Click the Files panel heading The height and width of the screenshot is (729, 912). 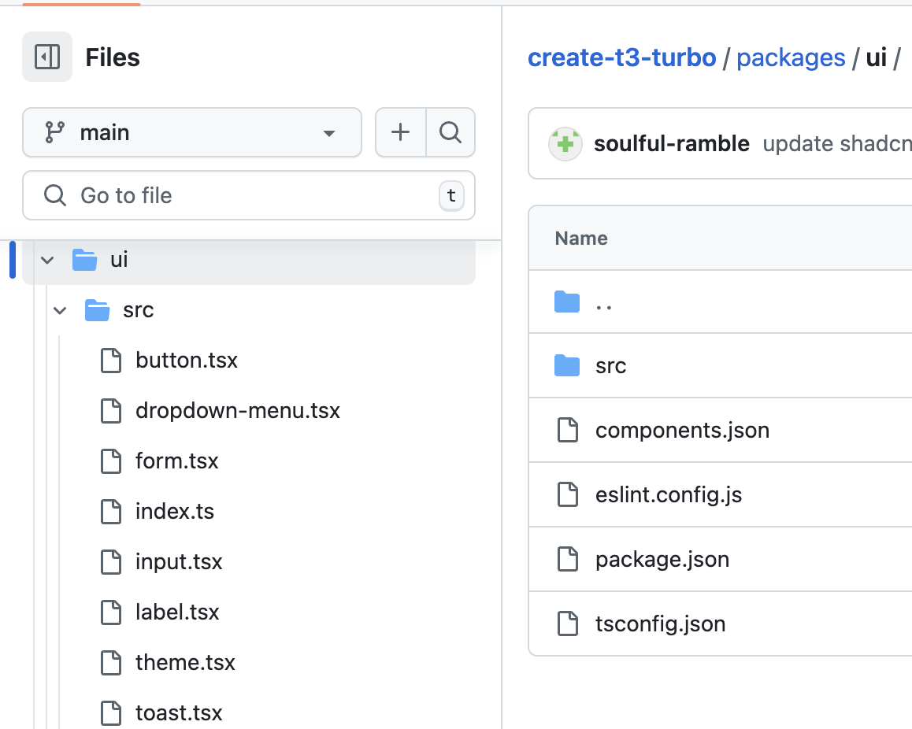click(x=113, y=57)
